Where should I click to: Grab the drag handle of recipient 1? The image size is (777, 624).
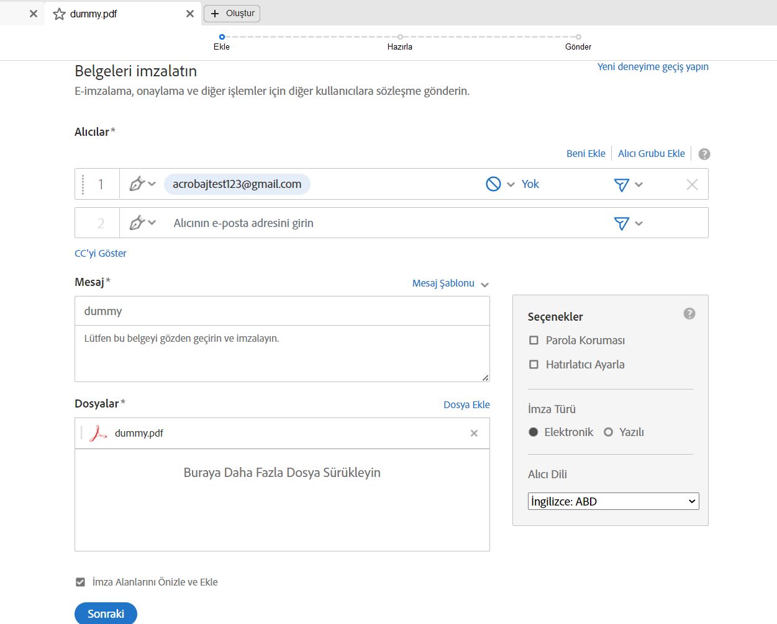pos(83,184)
